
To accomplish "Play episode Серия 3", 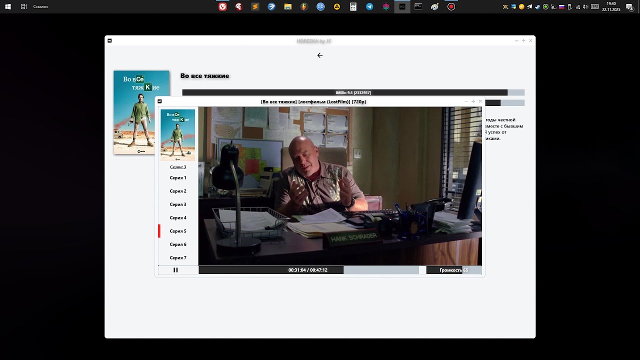I will click(178, 204).
